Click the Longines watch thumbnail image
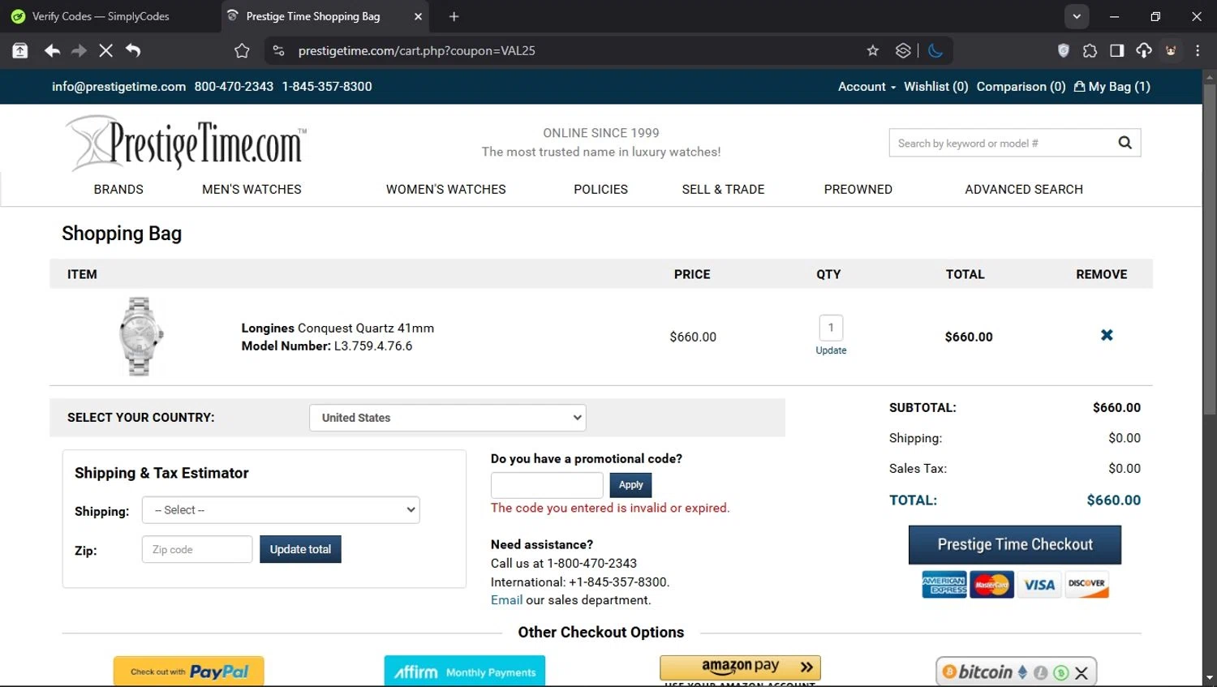Viewport: 1217px width, 687px height. pyautogui.click(x=141, y=336)
